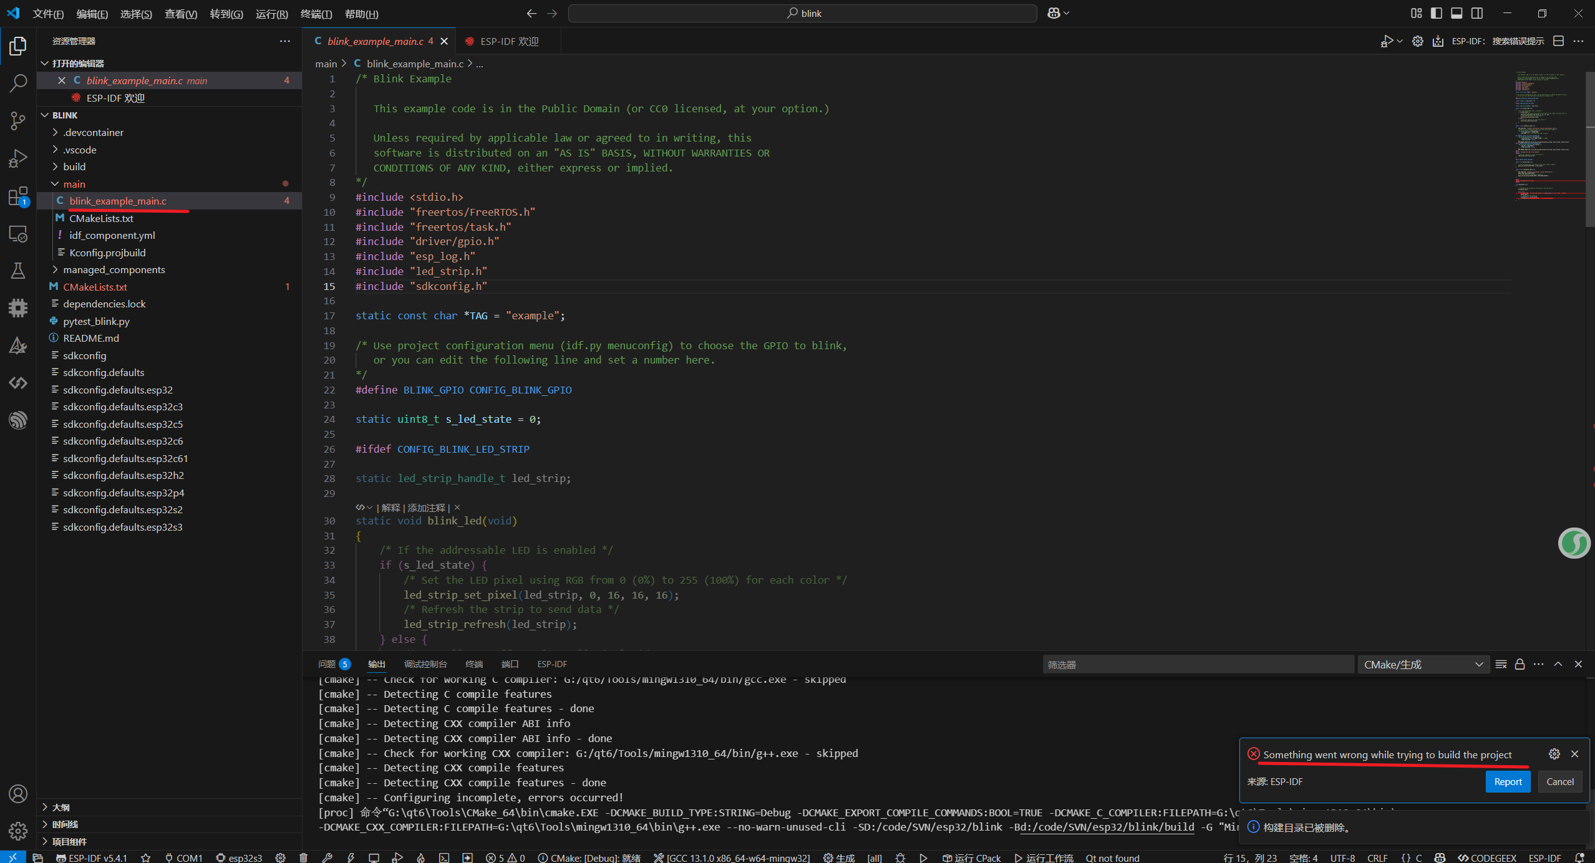Click Cancel in the error notification

tap(1559, 781)
